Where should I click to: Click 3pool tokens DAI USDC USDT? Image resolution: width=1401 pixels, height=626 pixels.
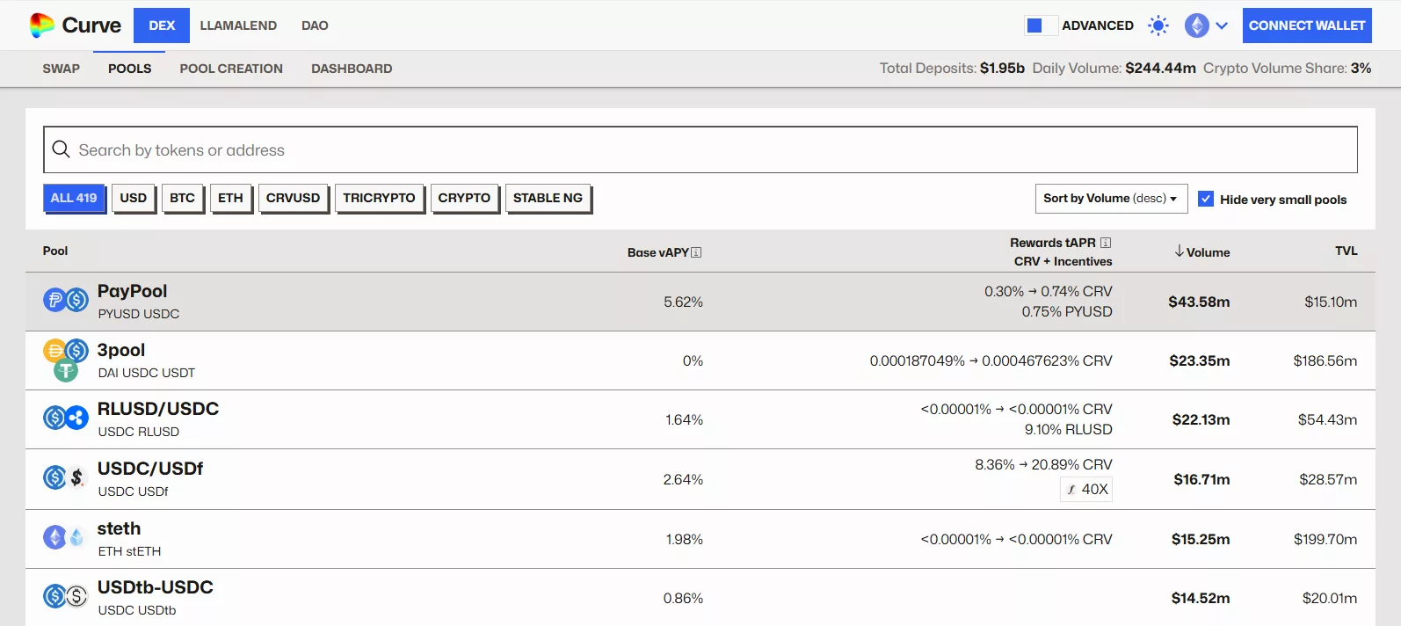pos(147,373)
